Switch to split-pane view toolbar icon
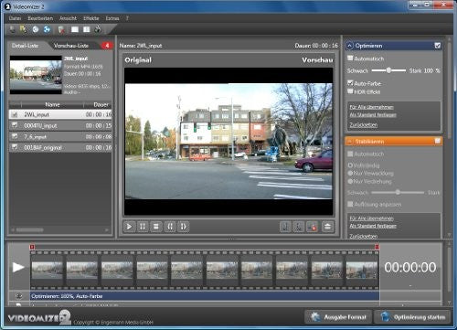This screenshot has height=330, width=457. 87,29
